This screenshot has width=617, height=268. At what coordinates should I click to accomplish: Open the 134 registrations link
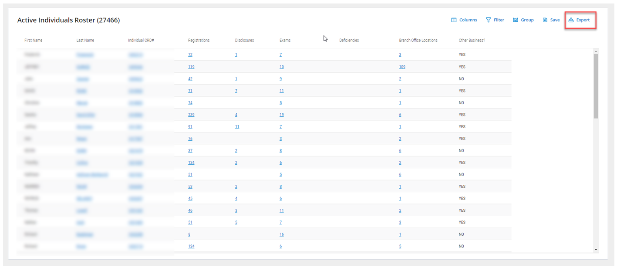(x=191, y=163)
